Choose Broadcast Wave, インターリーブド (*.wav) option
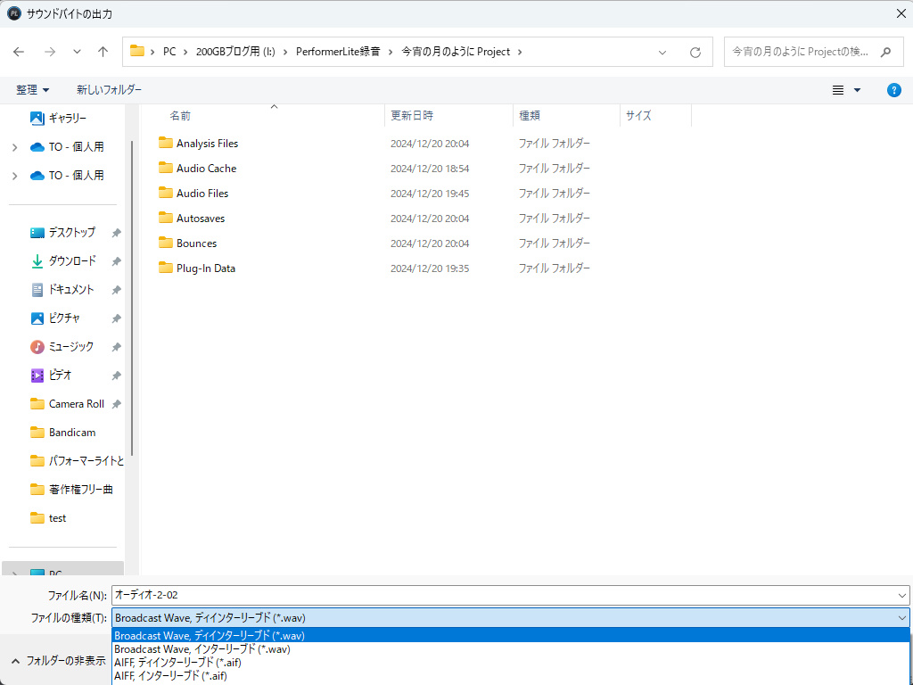This screenshot has height=685, width=913. click(202, 649)
